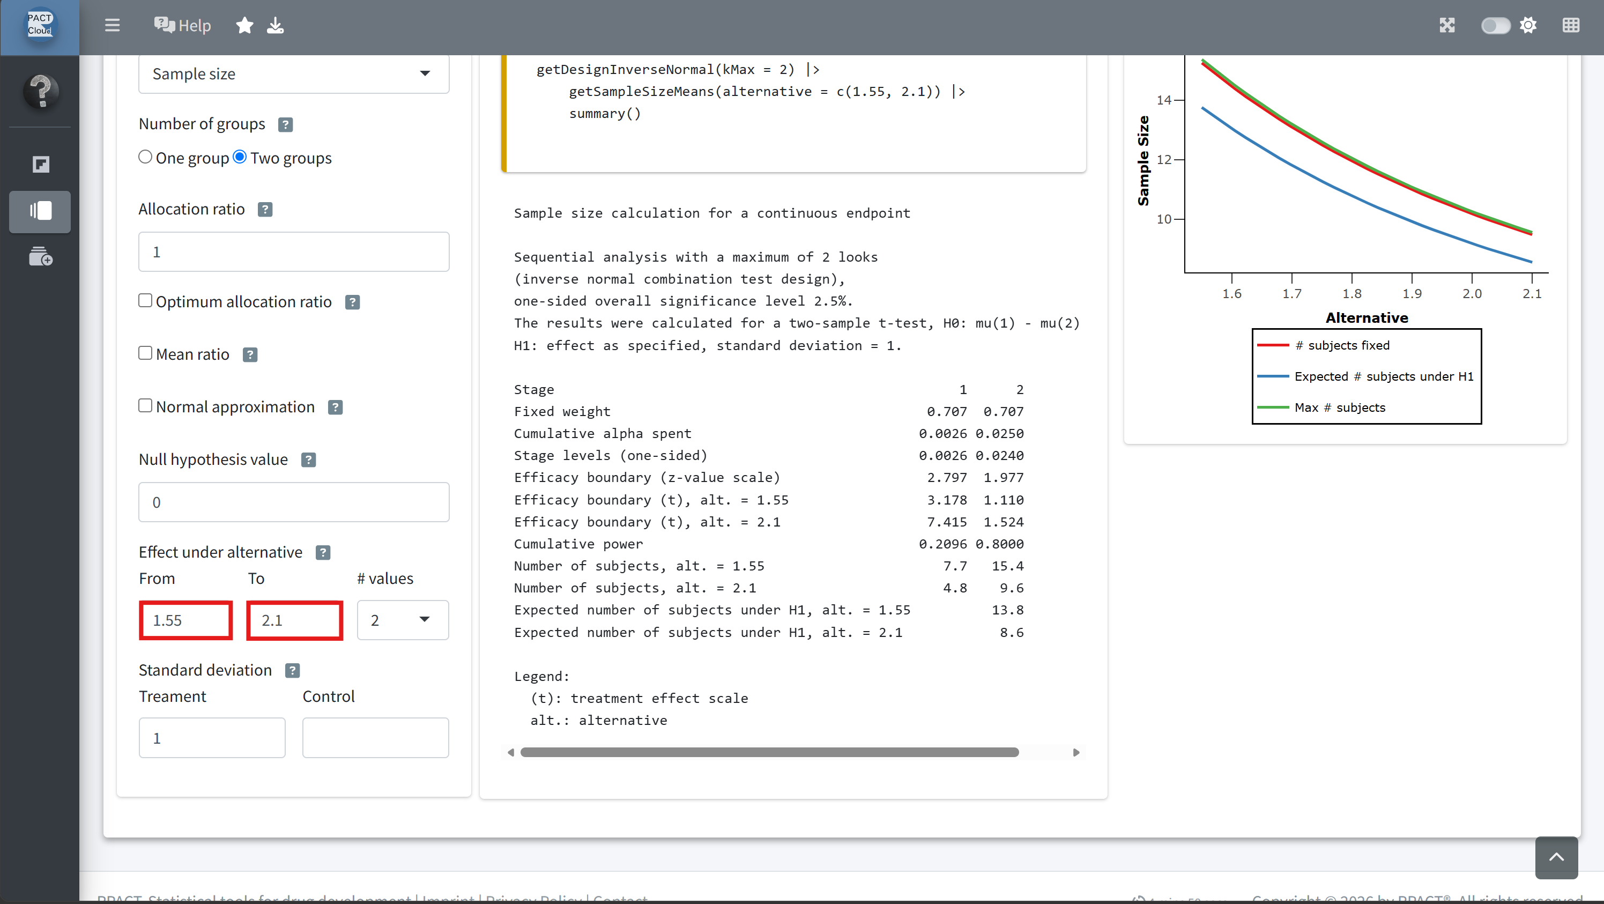Click help icon for Normal approximation
Screen dimensions: 1604x904
coord(335,408)
